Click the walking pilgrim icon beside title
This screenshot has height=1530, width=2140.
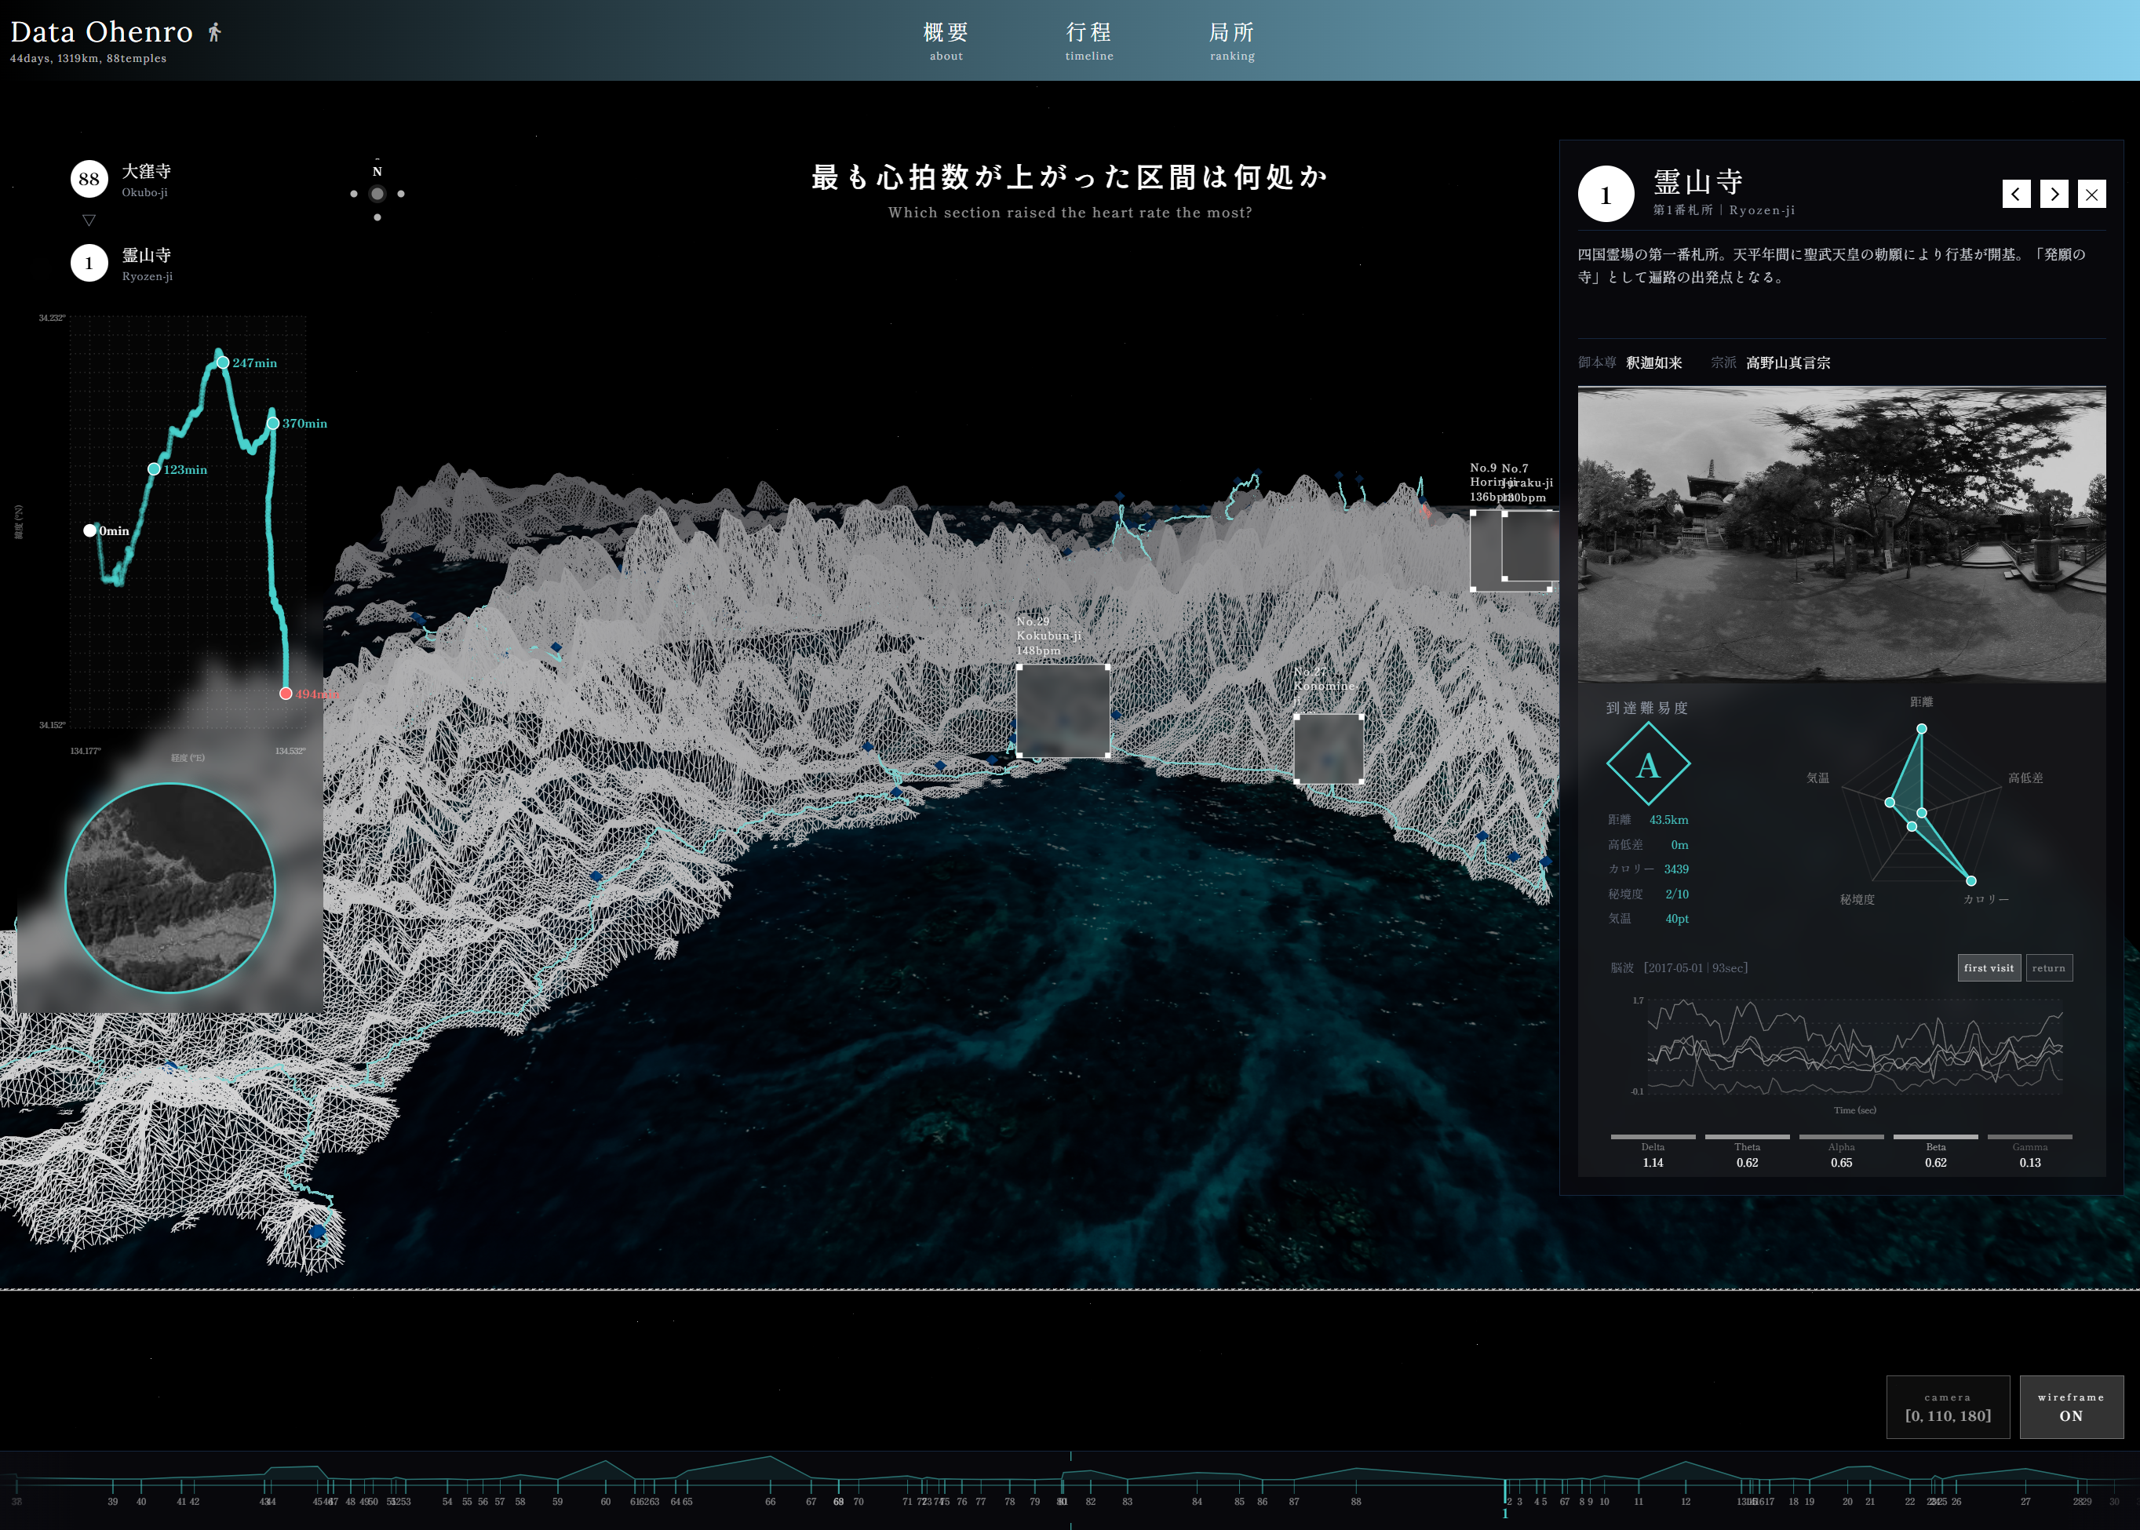click(x=215, y=33)
